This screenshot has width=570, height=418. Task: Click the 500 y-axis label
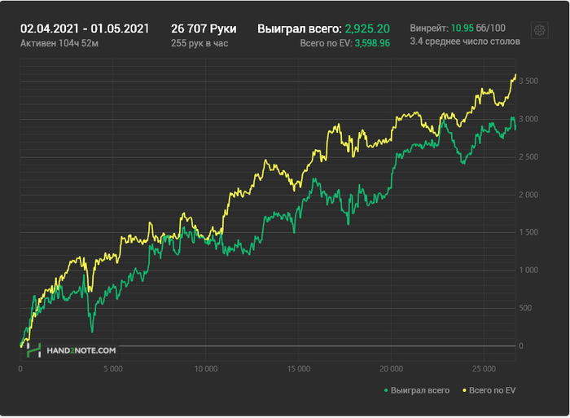(x=525, y=308)
